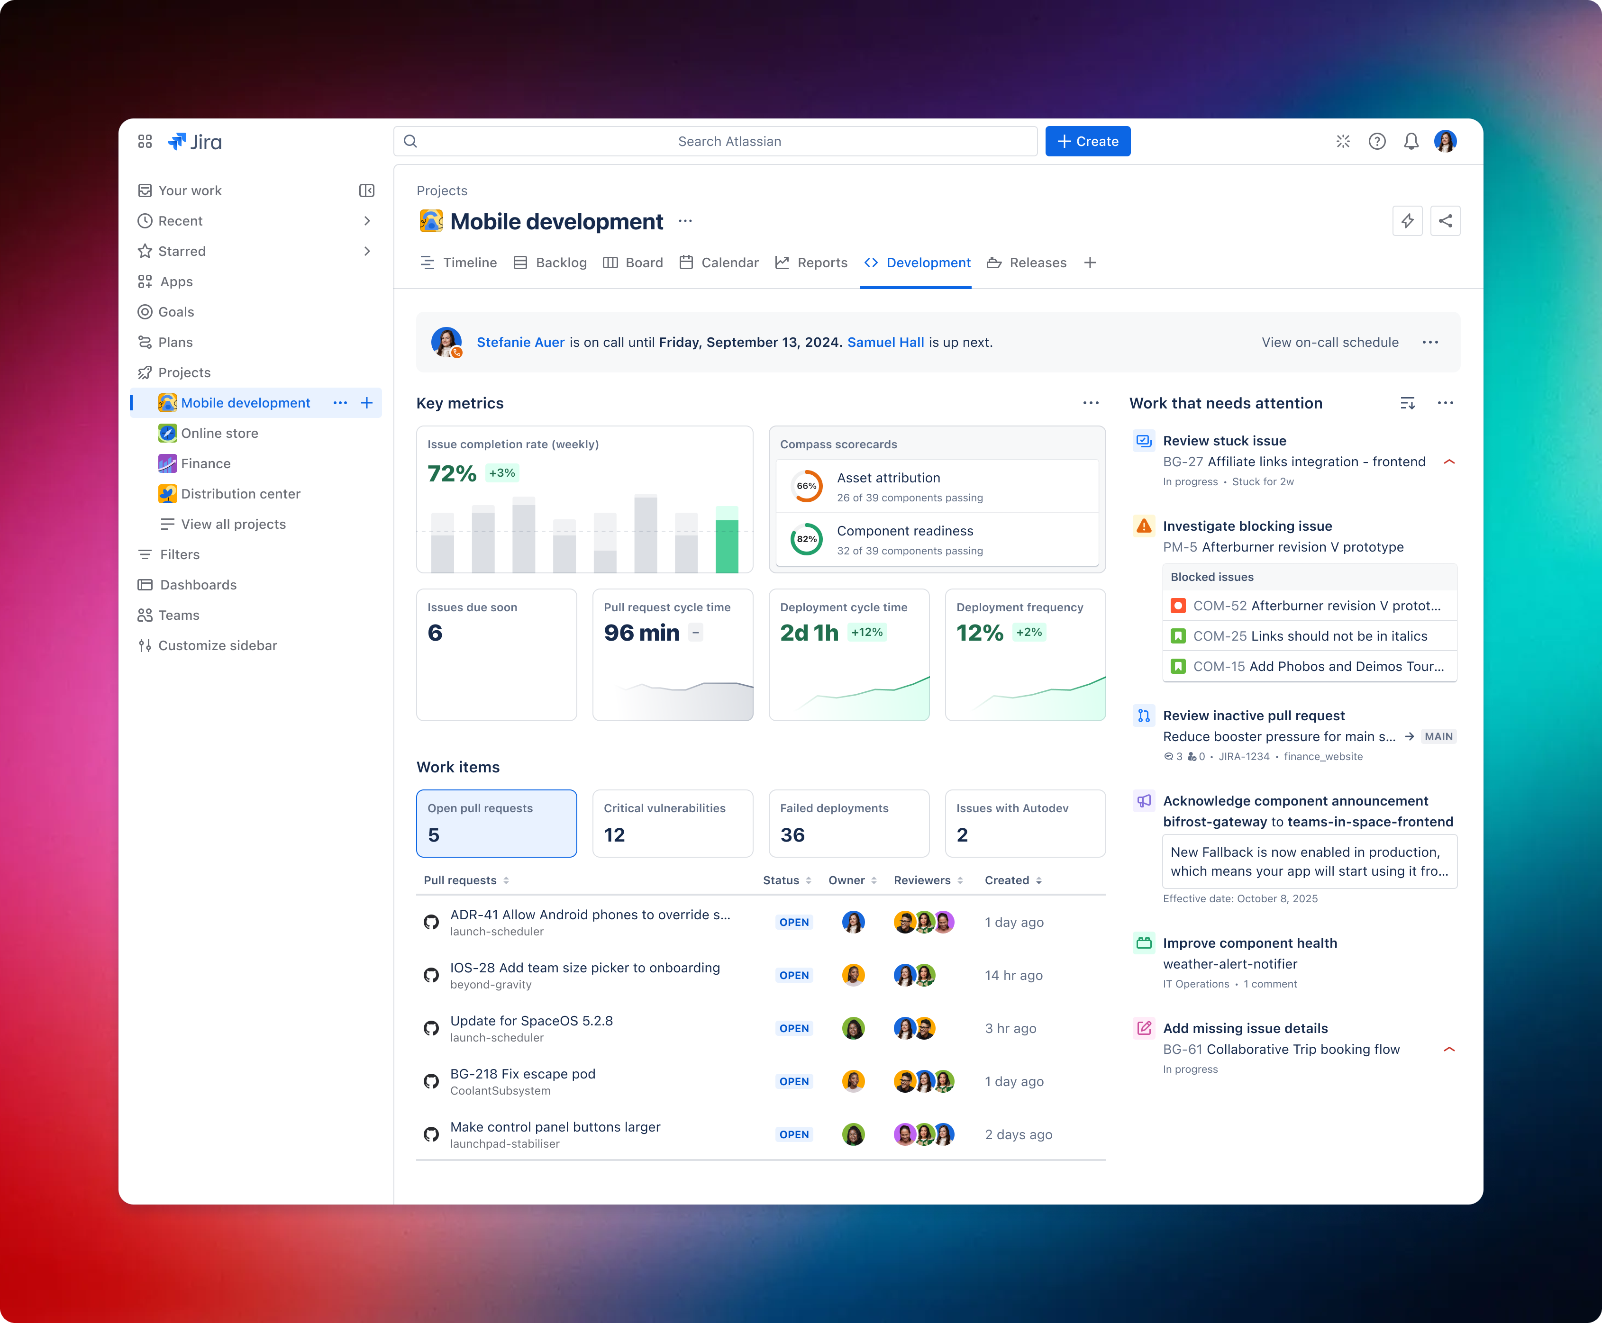The image size is (1602, 1323).
Task: Open the sort icon in Work that needs attention
Action: (1408, 403)
